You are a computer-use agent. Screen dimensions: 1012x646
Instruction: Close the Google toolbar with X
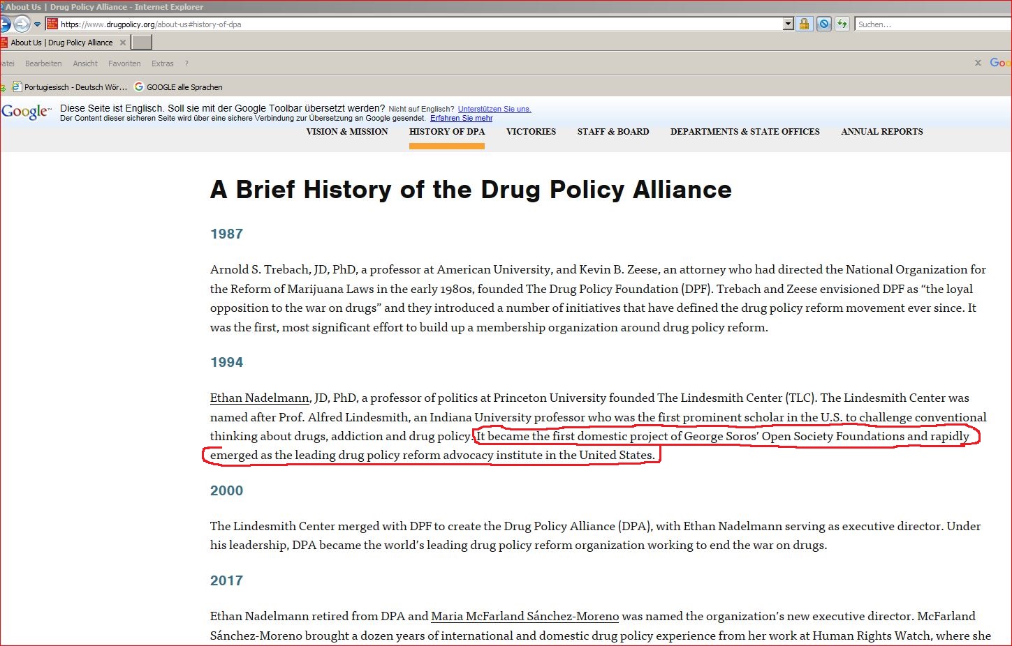click(x=978, y=63)
